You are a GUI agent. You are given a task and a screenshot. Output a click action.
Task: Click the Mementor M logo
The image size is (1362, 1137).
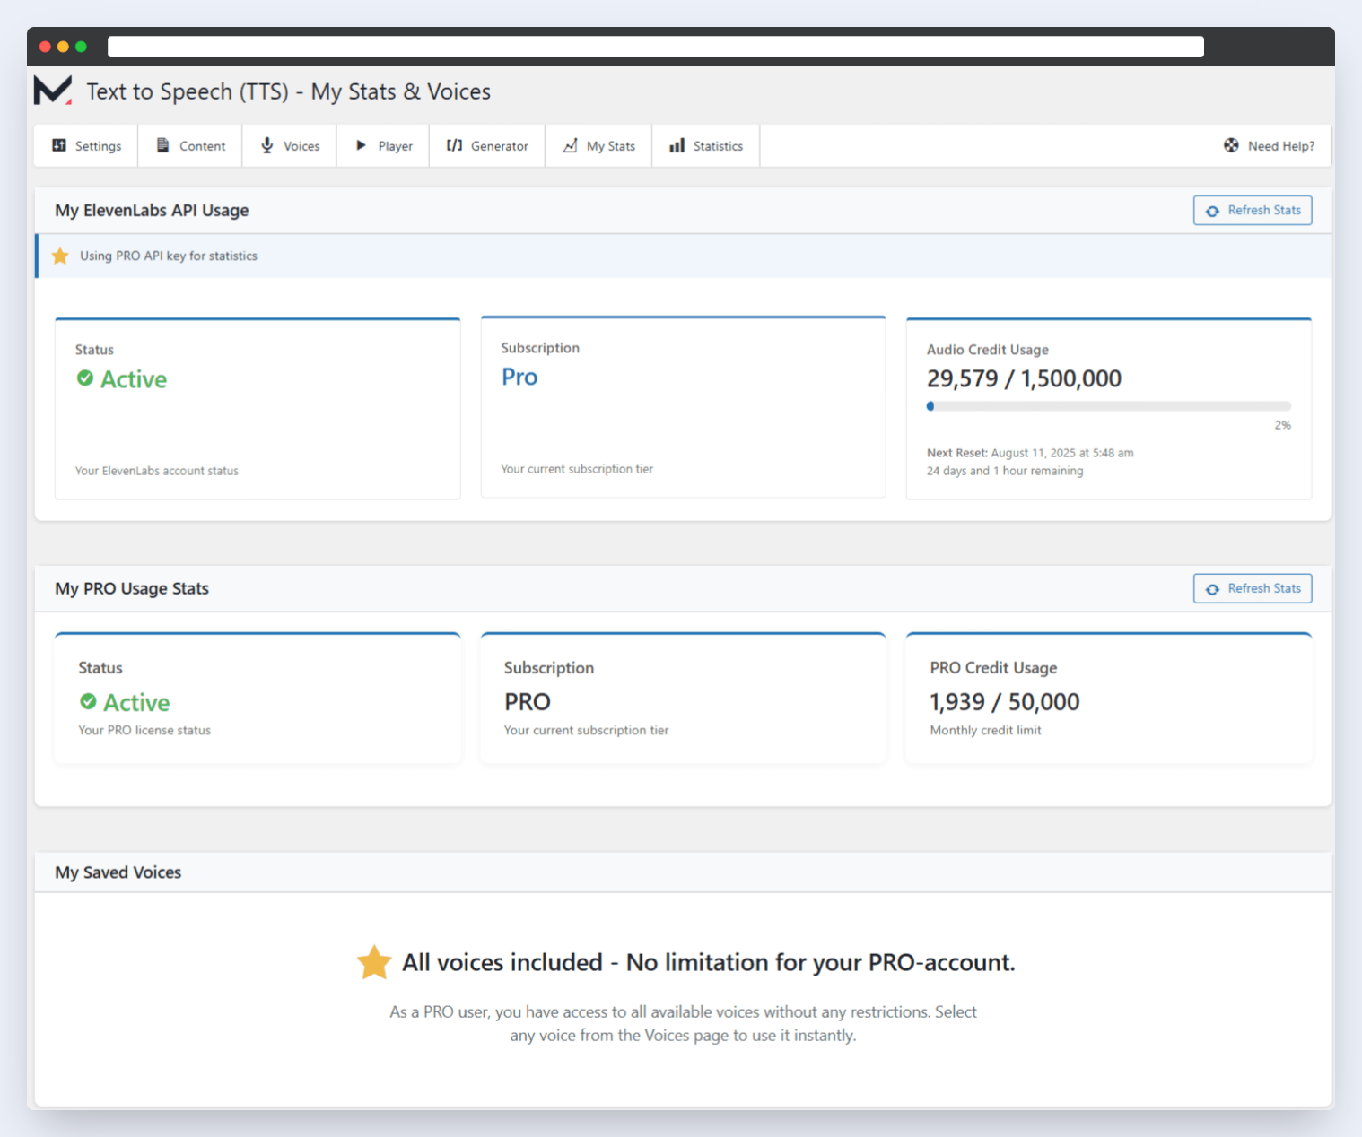pos(53,91)
